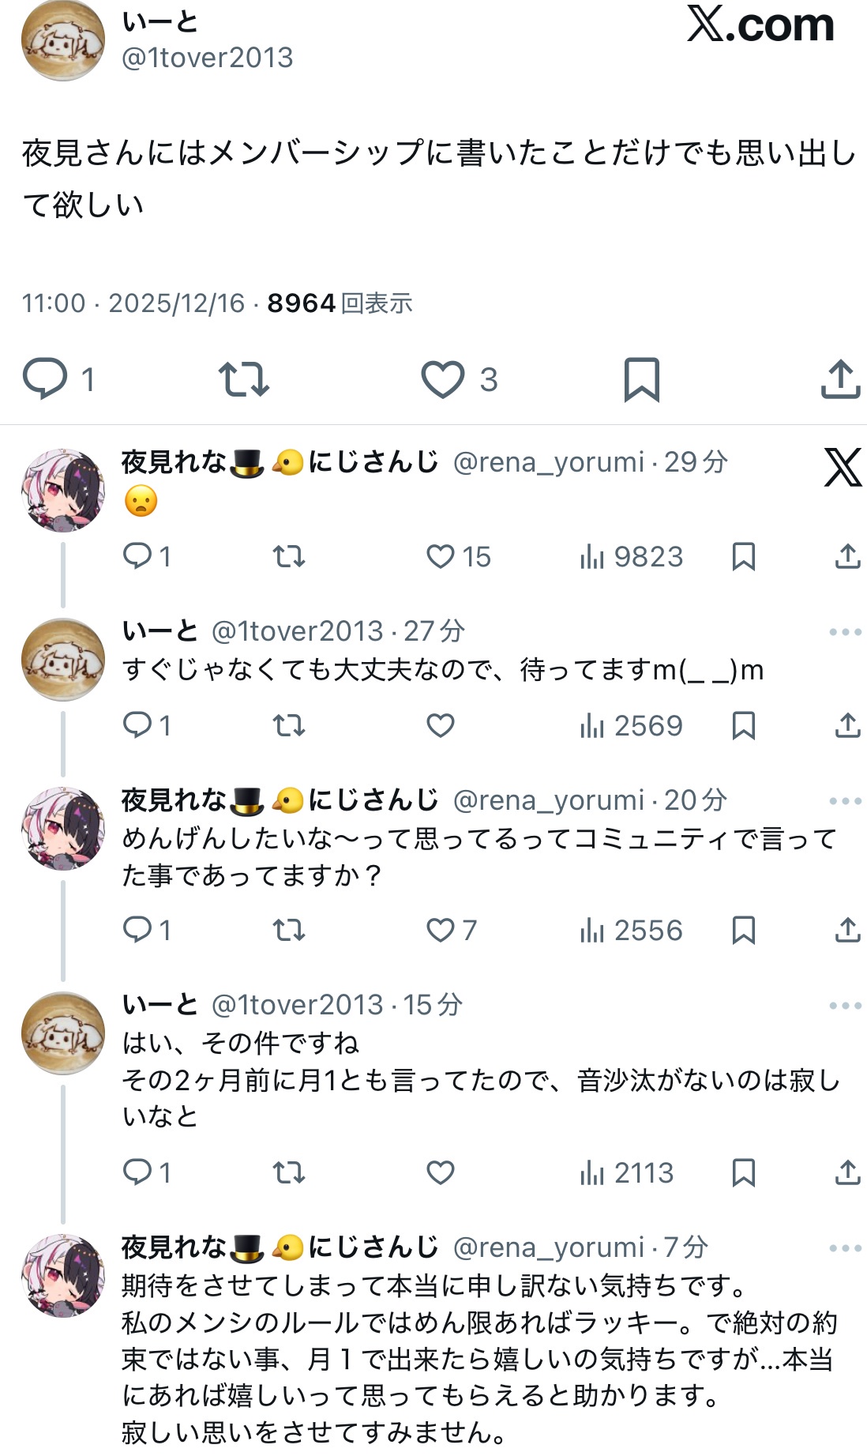Share the main post
Viewport: 867px width, 1456px height.
pyautogui.click(x=840, y=379)
